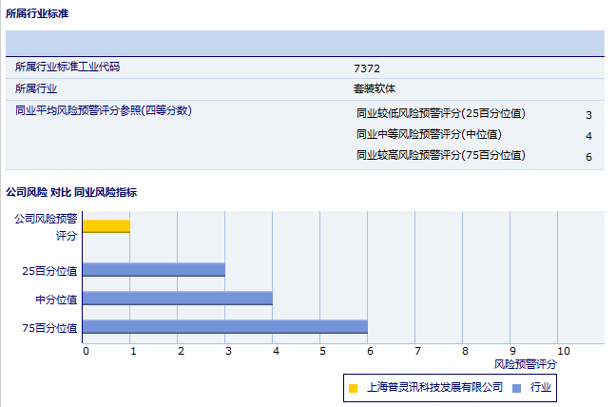Screen dimensions: 616x407
Task: Click the blue 25百分位值 bar in chart
Action: coord(154,270)
